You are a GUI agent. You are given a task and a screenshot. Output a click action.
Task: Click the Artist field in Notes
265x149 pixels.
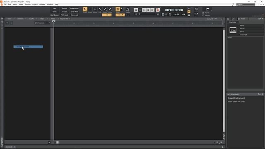[x=251, y=31]
